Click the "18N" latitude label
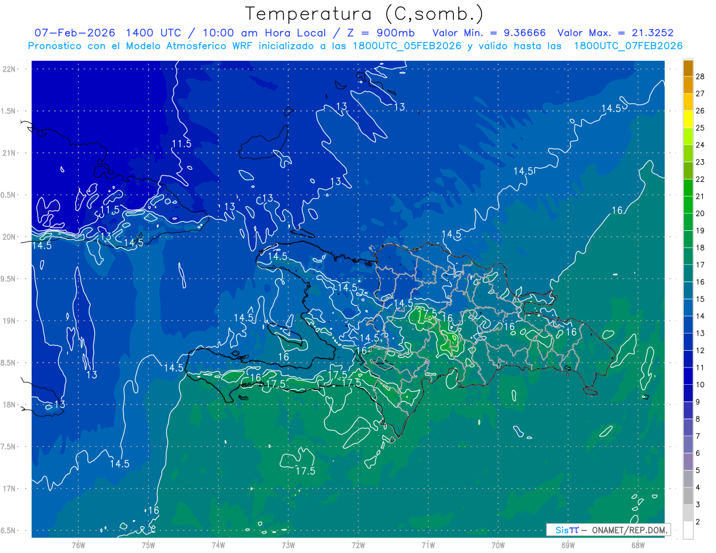The width and height of the screenshot is (716, 553). tap(10, 405)
